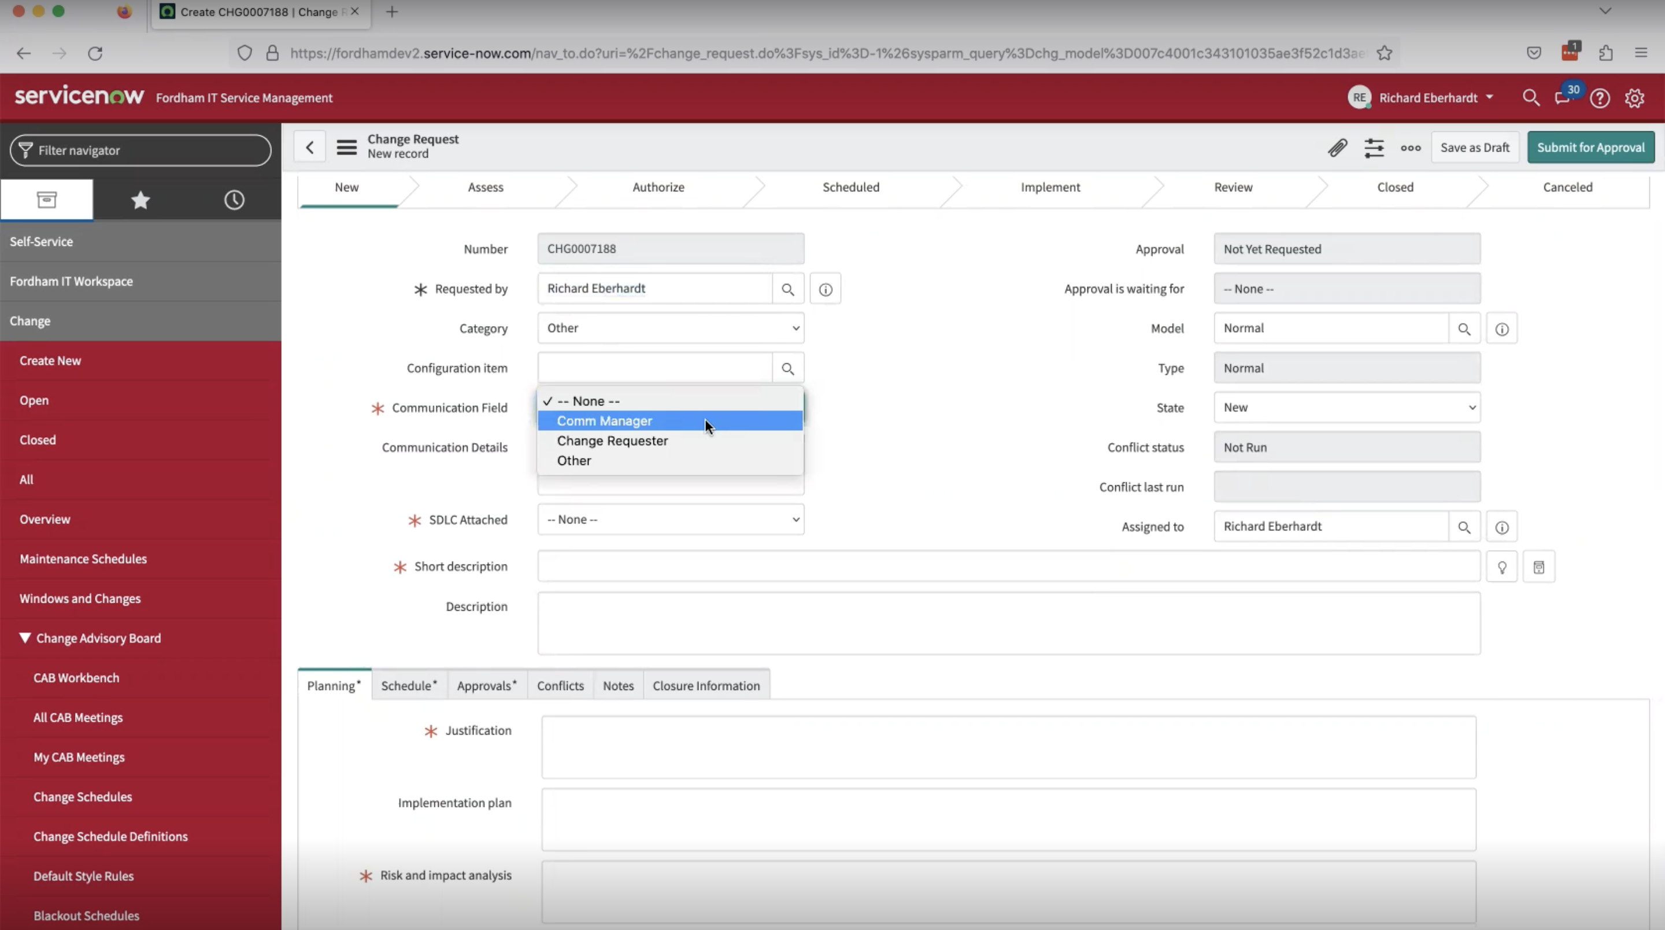
Task: Switch to the Conflicts tab
Action: (560, 685)
